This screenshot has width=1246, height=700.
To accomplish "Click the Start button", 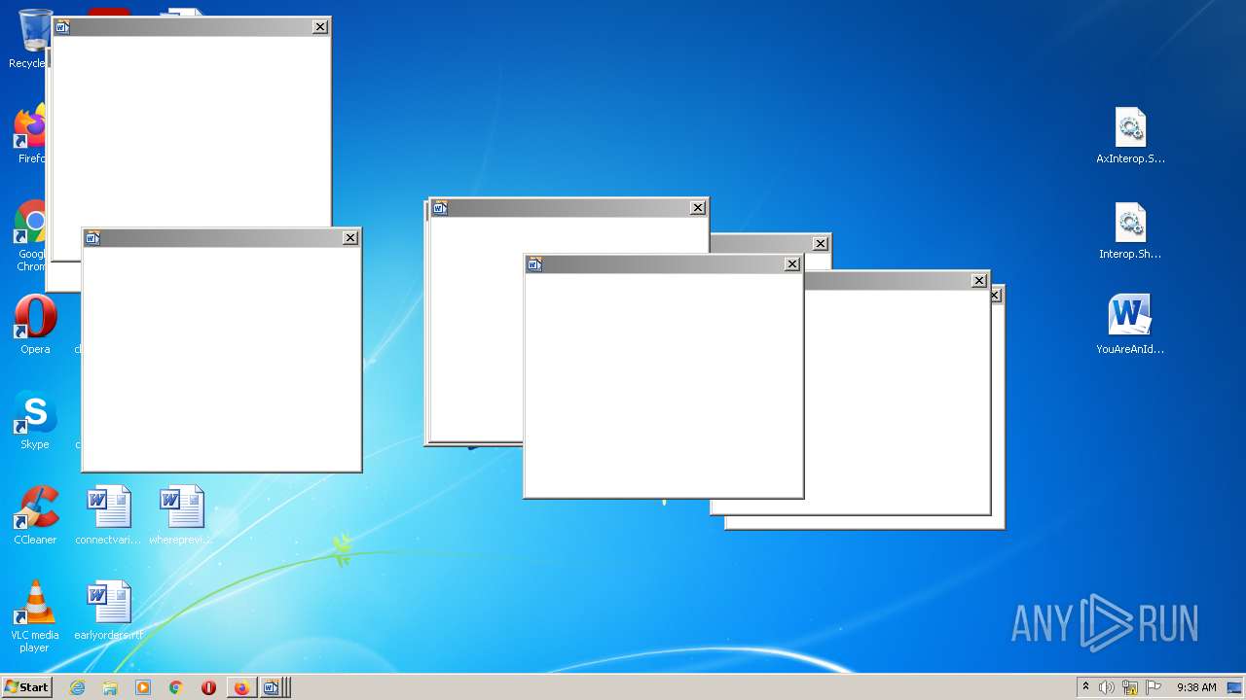I will (27, 687).
